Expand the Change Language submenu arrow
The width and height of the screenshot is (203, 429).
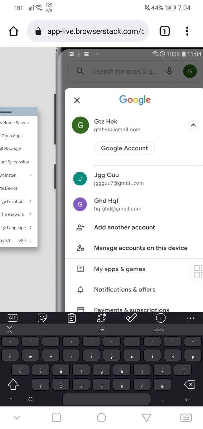pos(30,227)
